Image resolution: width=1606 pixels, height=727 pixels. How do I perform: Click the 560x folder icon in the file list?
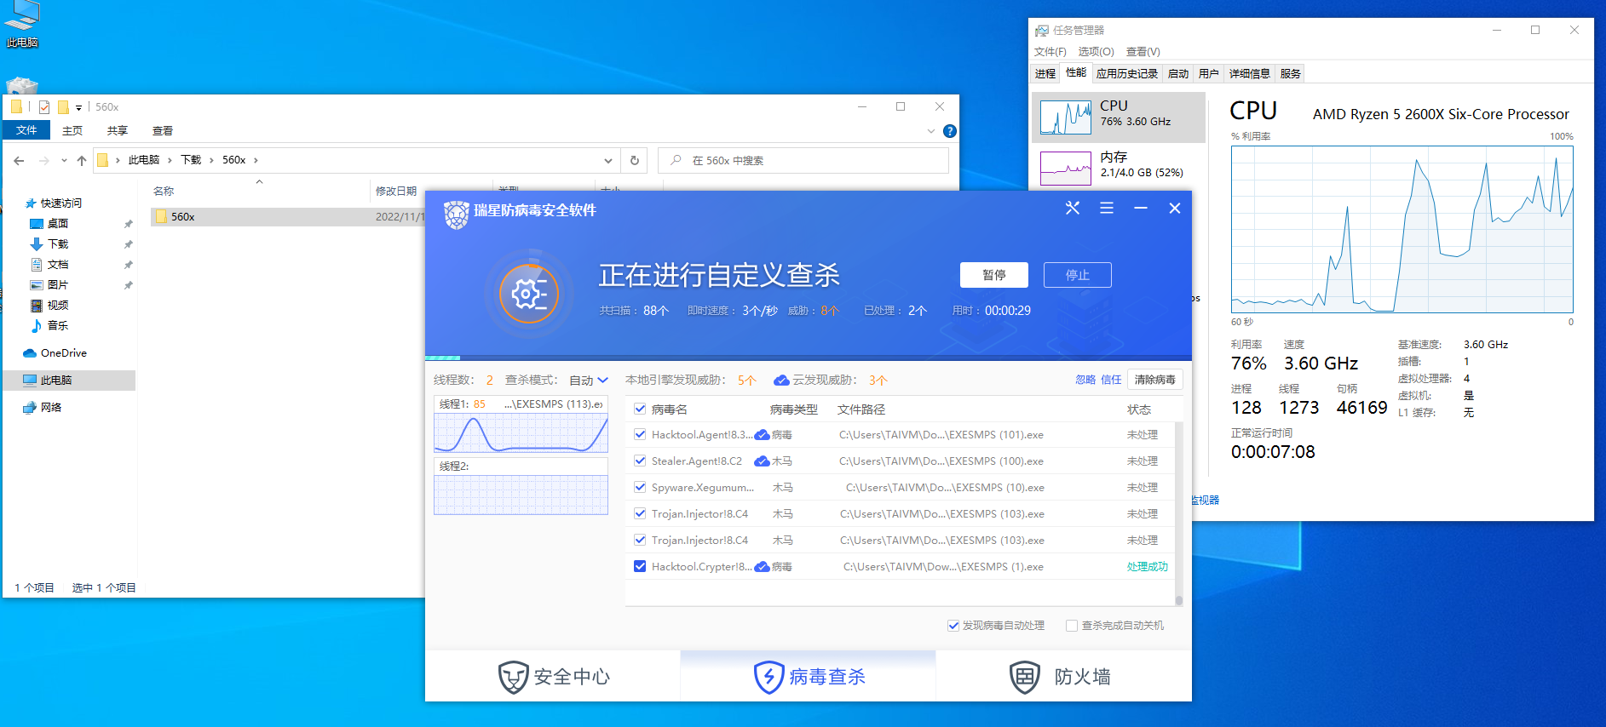(x=161, y=217)
